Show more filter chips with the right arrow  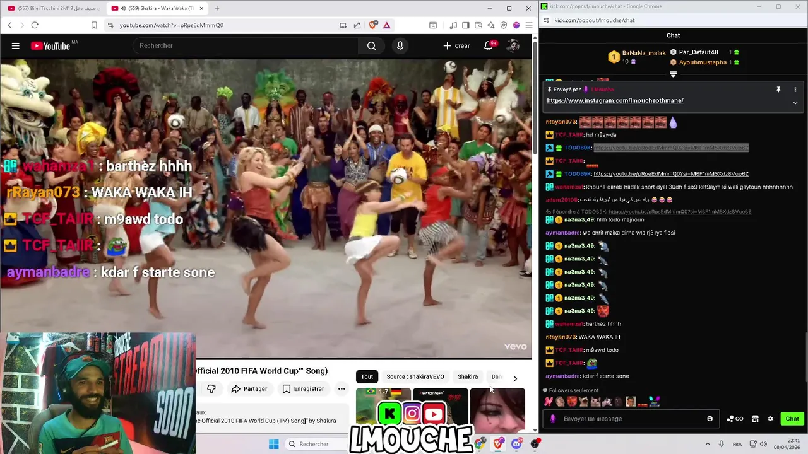click(x=514, y=378)
